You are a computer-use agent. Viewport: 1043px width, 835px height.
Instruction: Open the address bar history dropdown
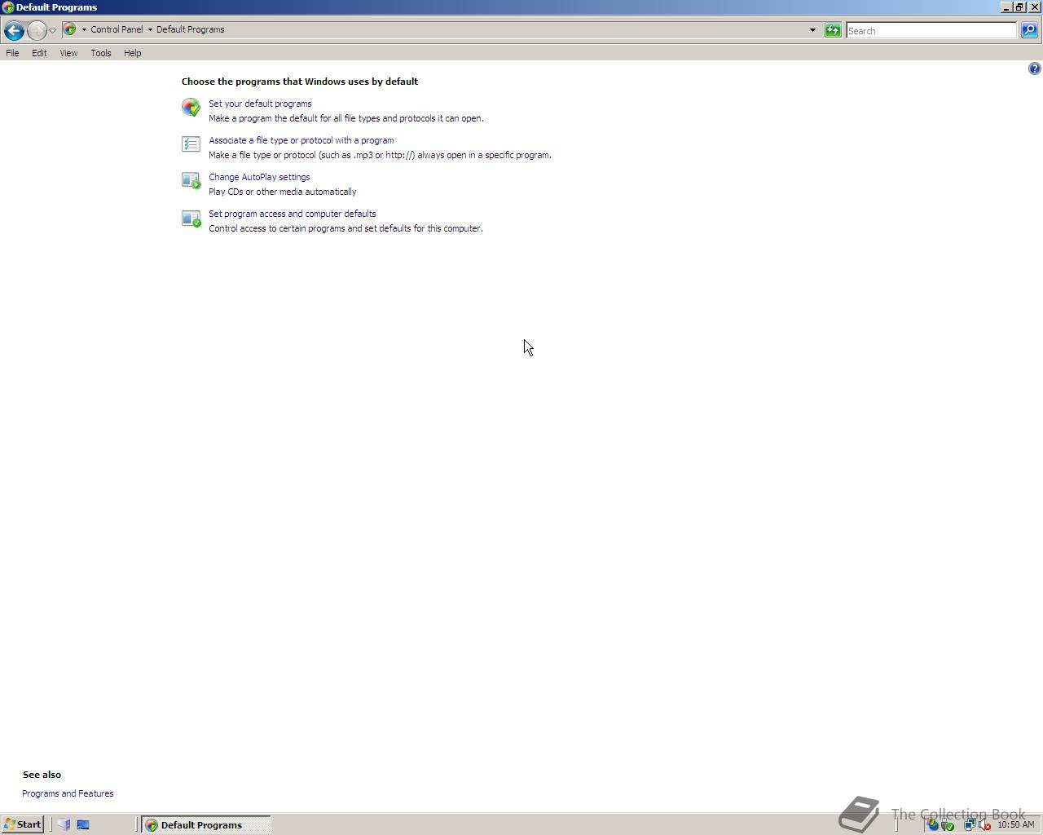click(812, 30)
